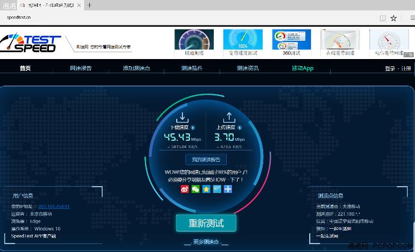Click the info icon beside 下载速度
415x252 pixels.
[193, 128]
